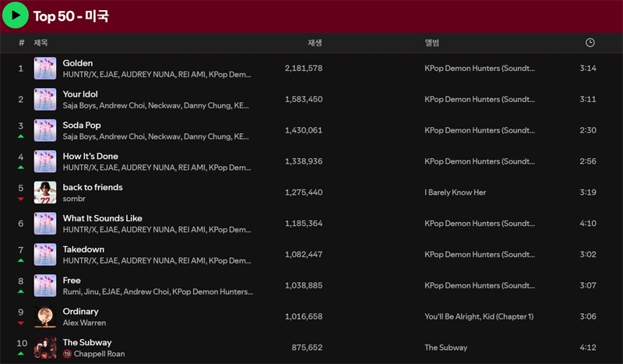
Task: Click play count 1,583,450
Action: pyautogui.click(x=304, y=99)
